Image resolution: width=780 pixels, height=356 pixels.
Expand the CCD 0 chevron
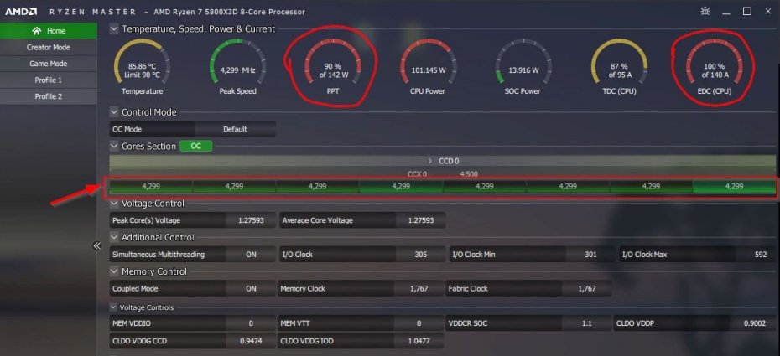click(x=430, y=162)
